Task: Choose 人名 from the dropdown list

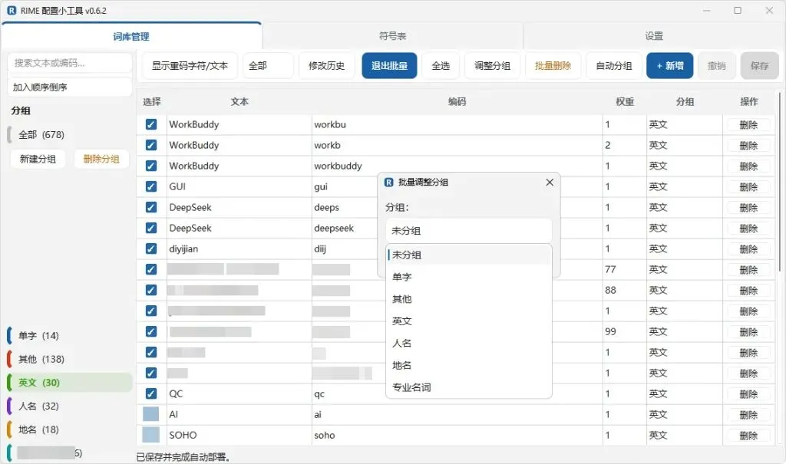Action: tap(469, 343)
